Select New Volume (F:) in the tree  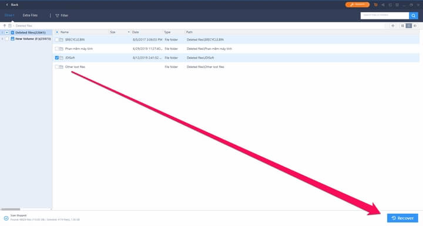33,39
